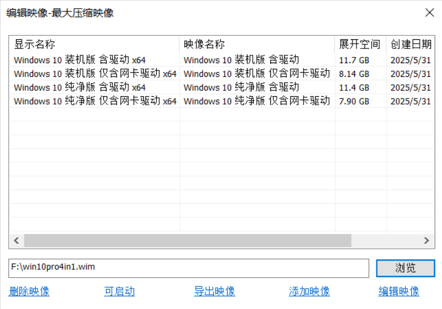Click the horizontal scrollbar right arrow

(x=427, y=240)
